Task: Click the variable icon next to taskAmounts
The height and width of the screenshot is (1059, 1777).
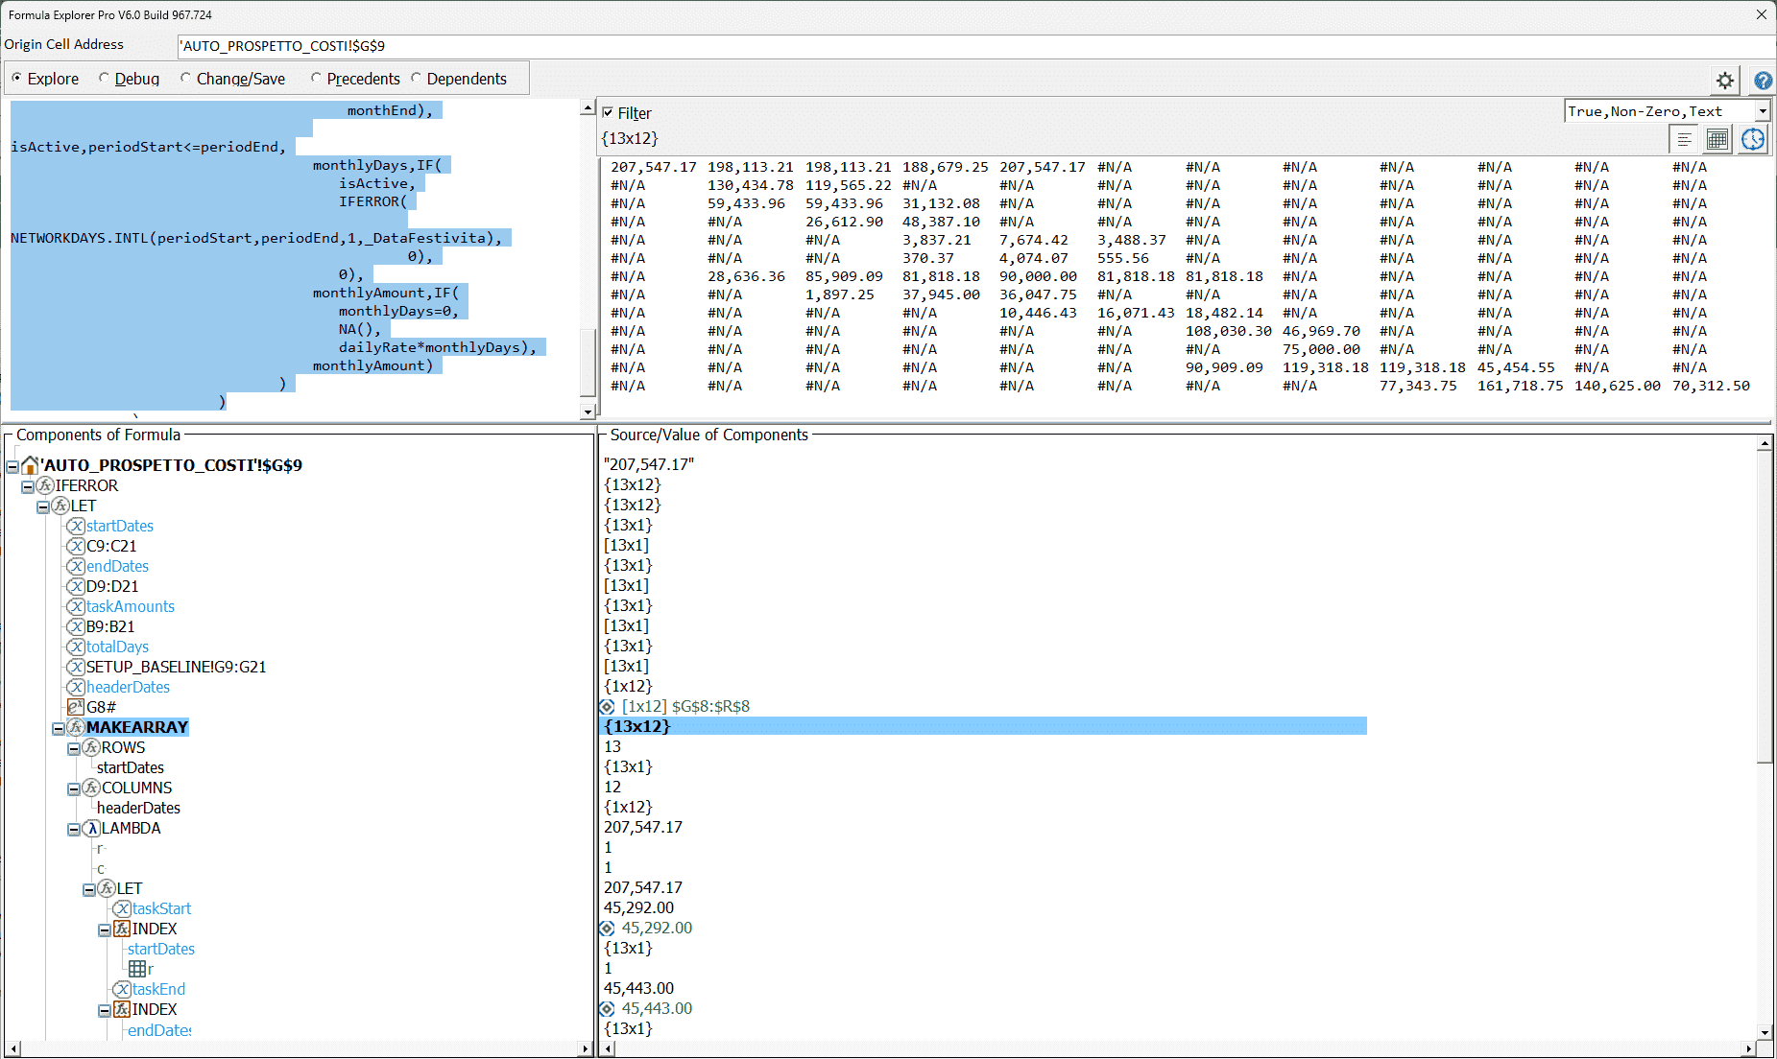Action: [76, 606]
